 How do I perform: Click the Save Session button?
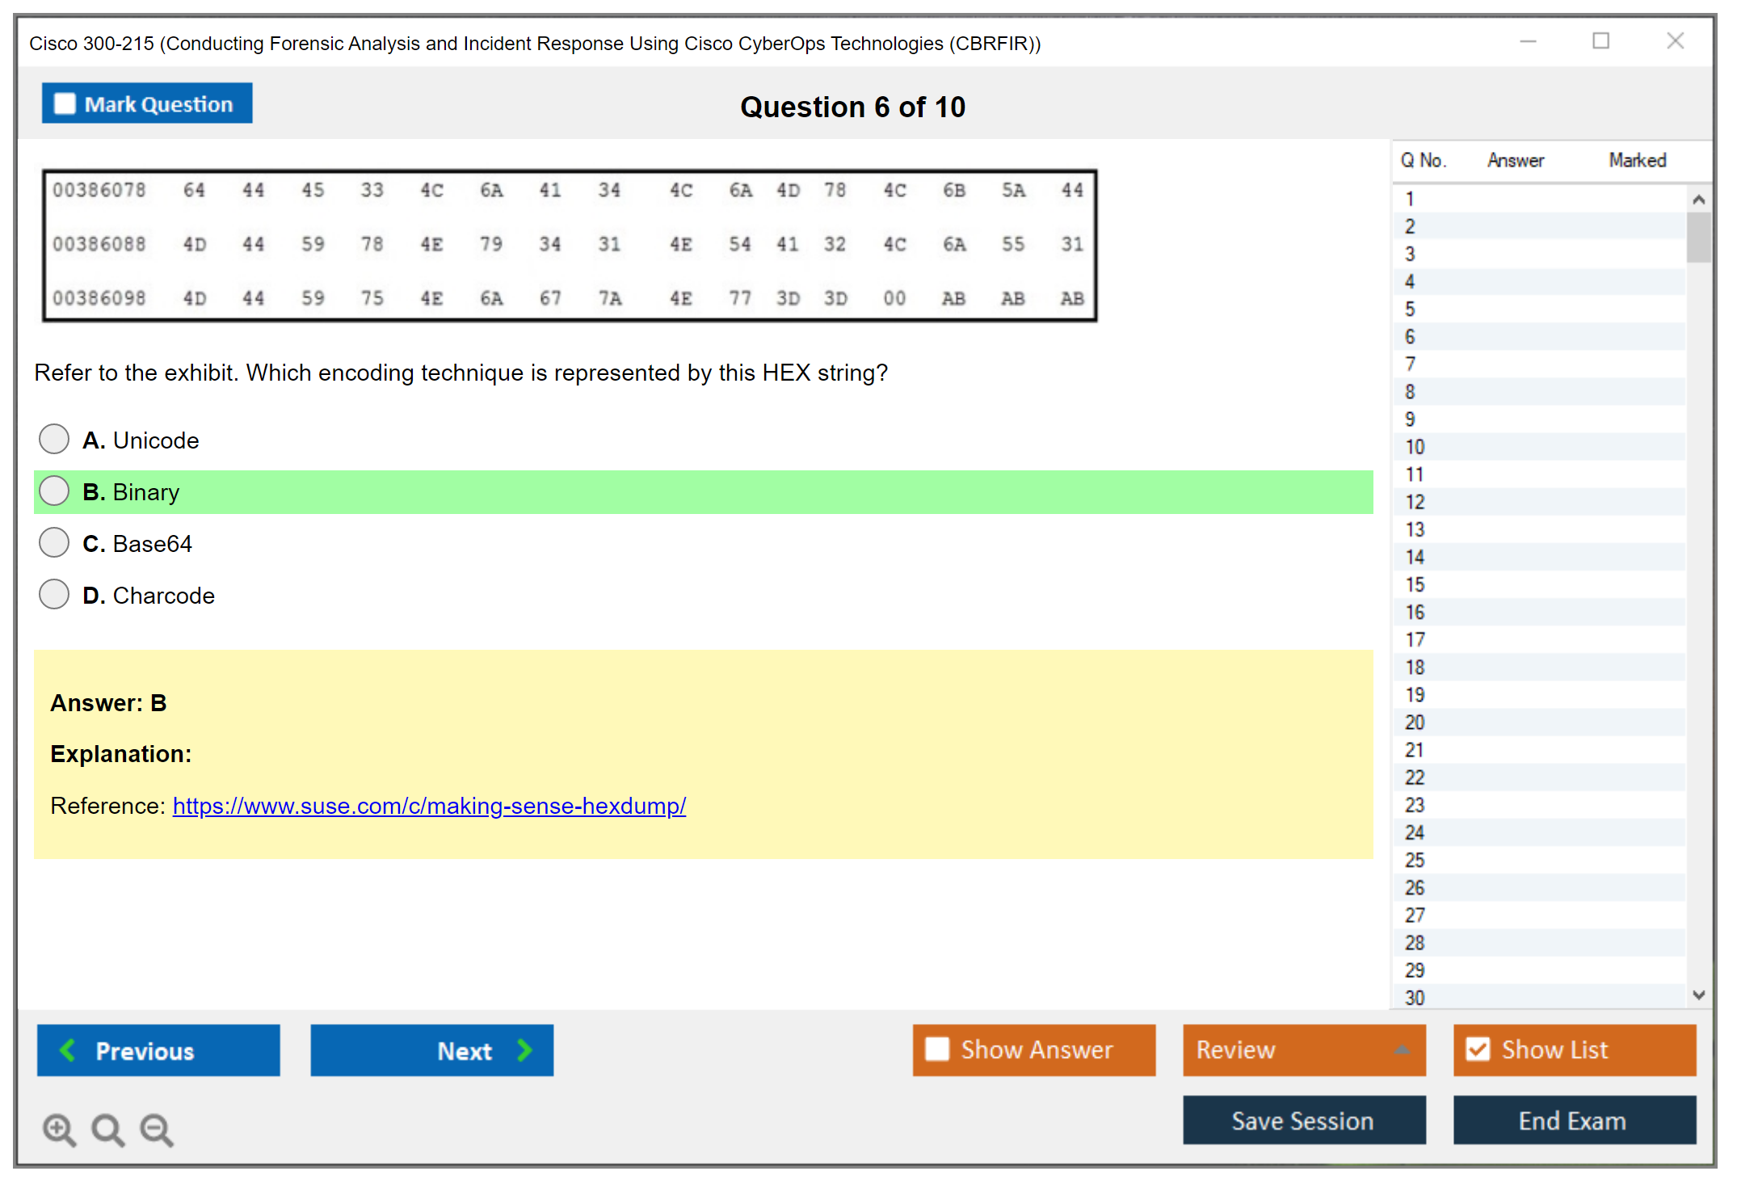[x=1303, y=1120]
